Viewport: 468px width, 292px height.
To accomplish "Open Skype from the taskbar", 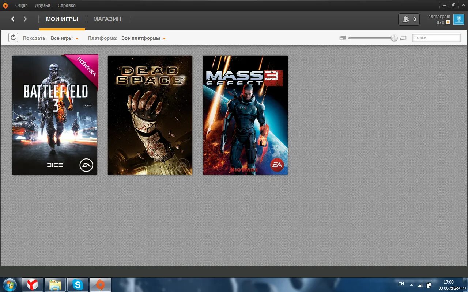I will [78, 285].
